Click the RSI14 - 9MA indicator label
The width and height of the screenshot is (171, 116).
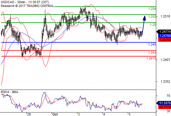pyautogui.click(x=10, y=92)
